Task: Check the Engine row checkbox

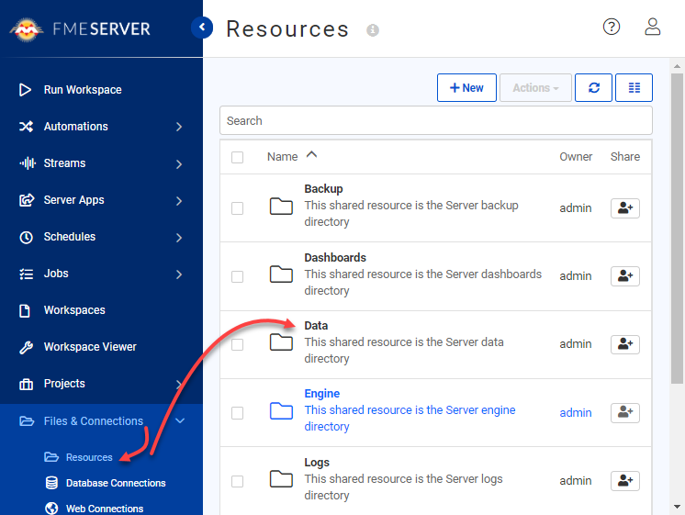Action: click(237, 413)
